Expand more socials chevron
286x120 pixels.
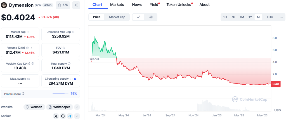pyautogui.click(x=77, y=116)
